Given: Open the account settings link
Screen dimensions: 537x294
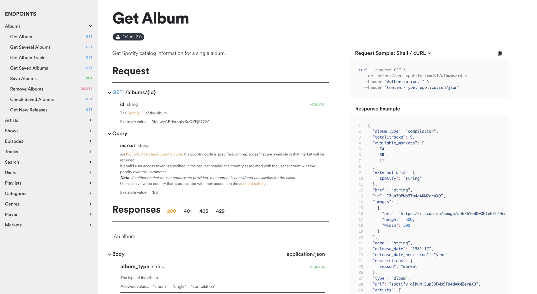Looking at the screenshot, I should click(x=253, y=184).
